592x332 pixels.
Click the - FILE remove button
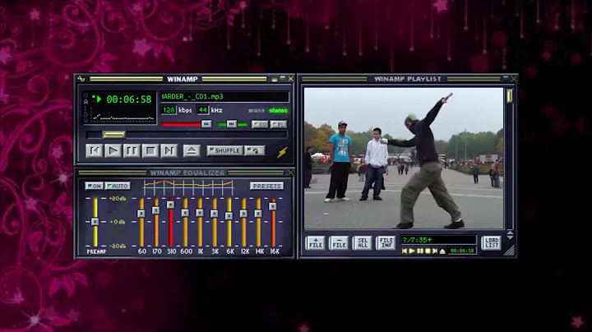coord(339,243)
